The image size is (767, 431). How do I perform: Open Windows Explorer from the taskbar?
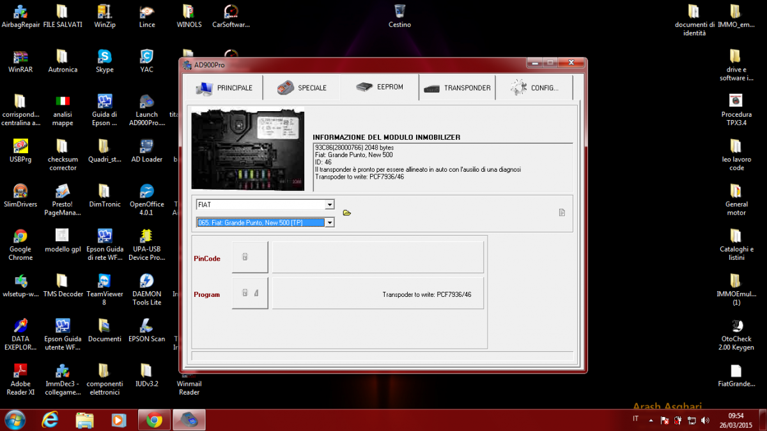click(85, 420)
